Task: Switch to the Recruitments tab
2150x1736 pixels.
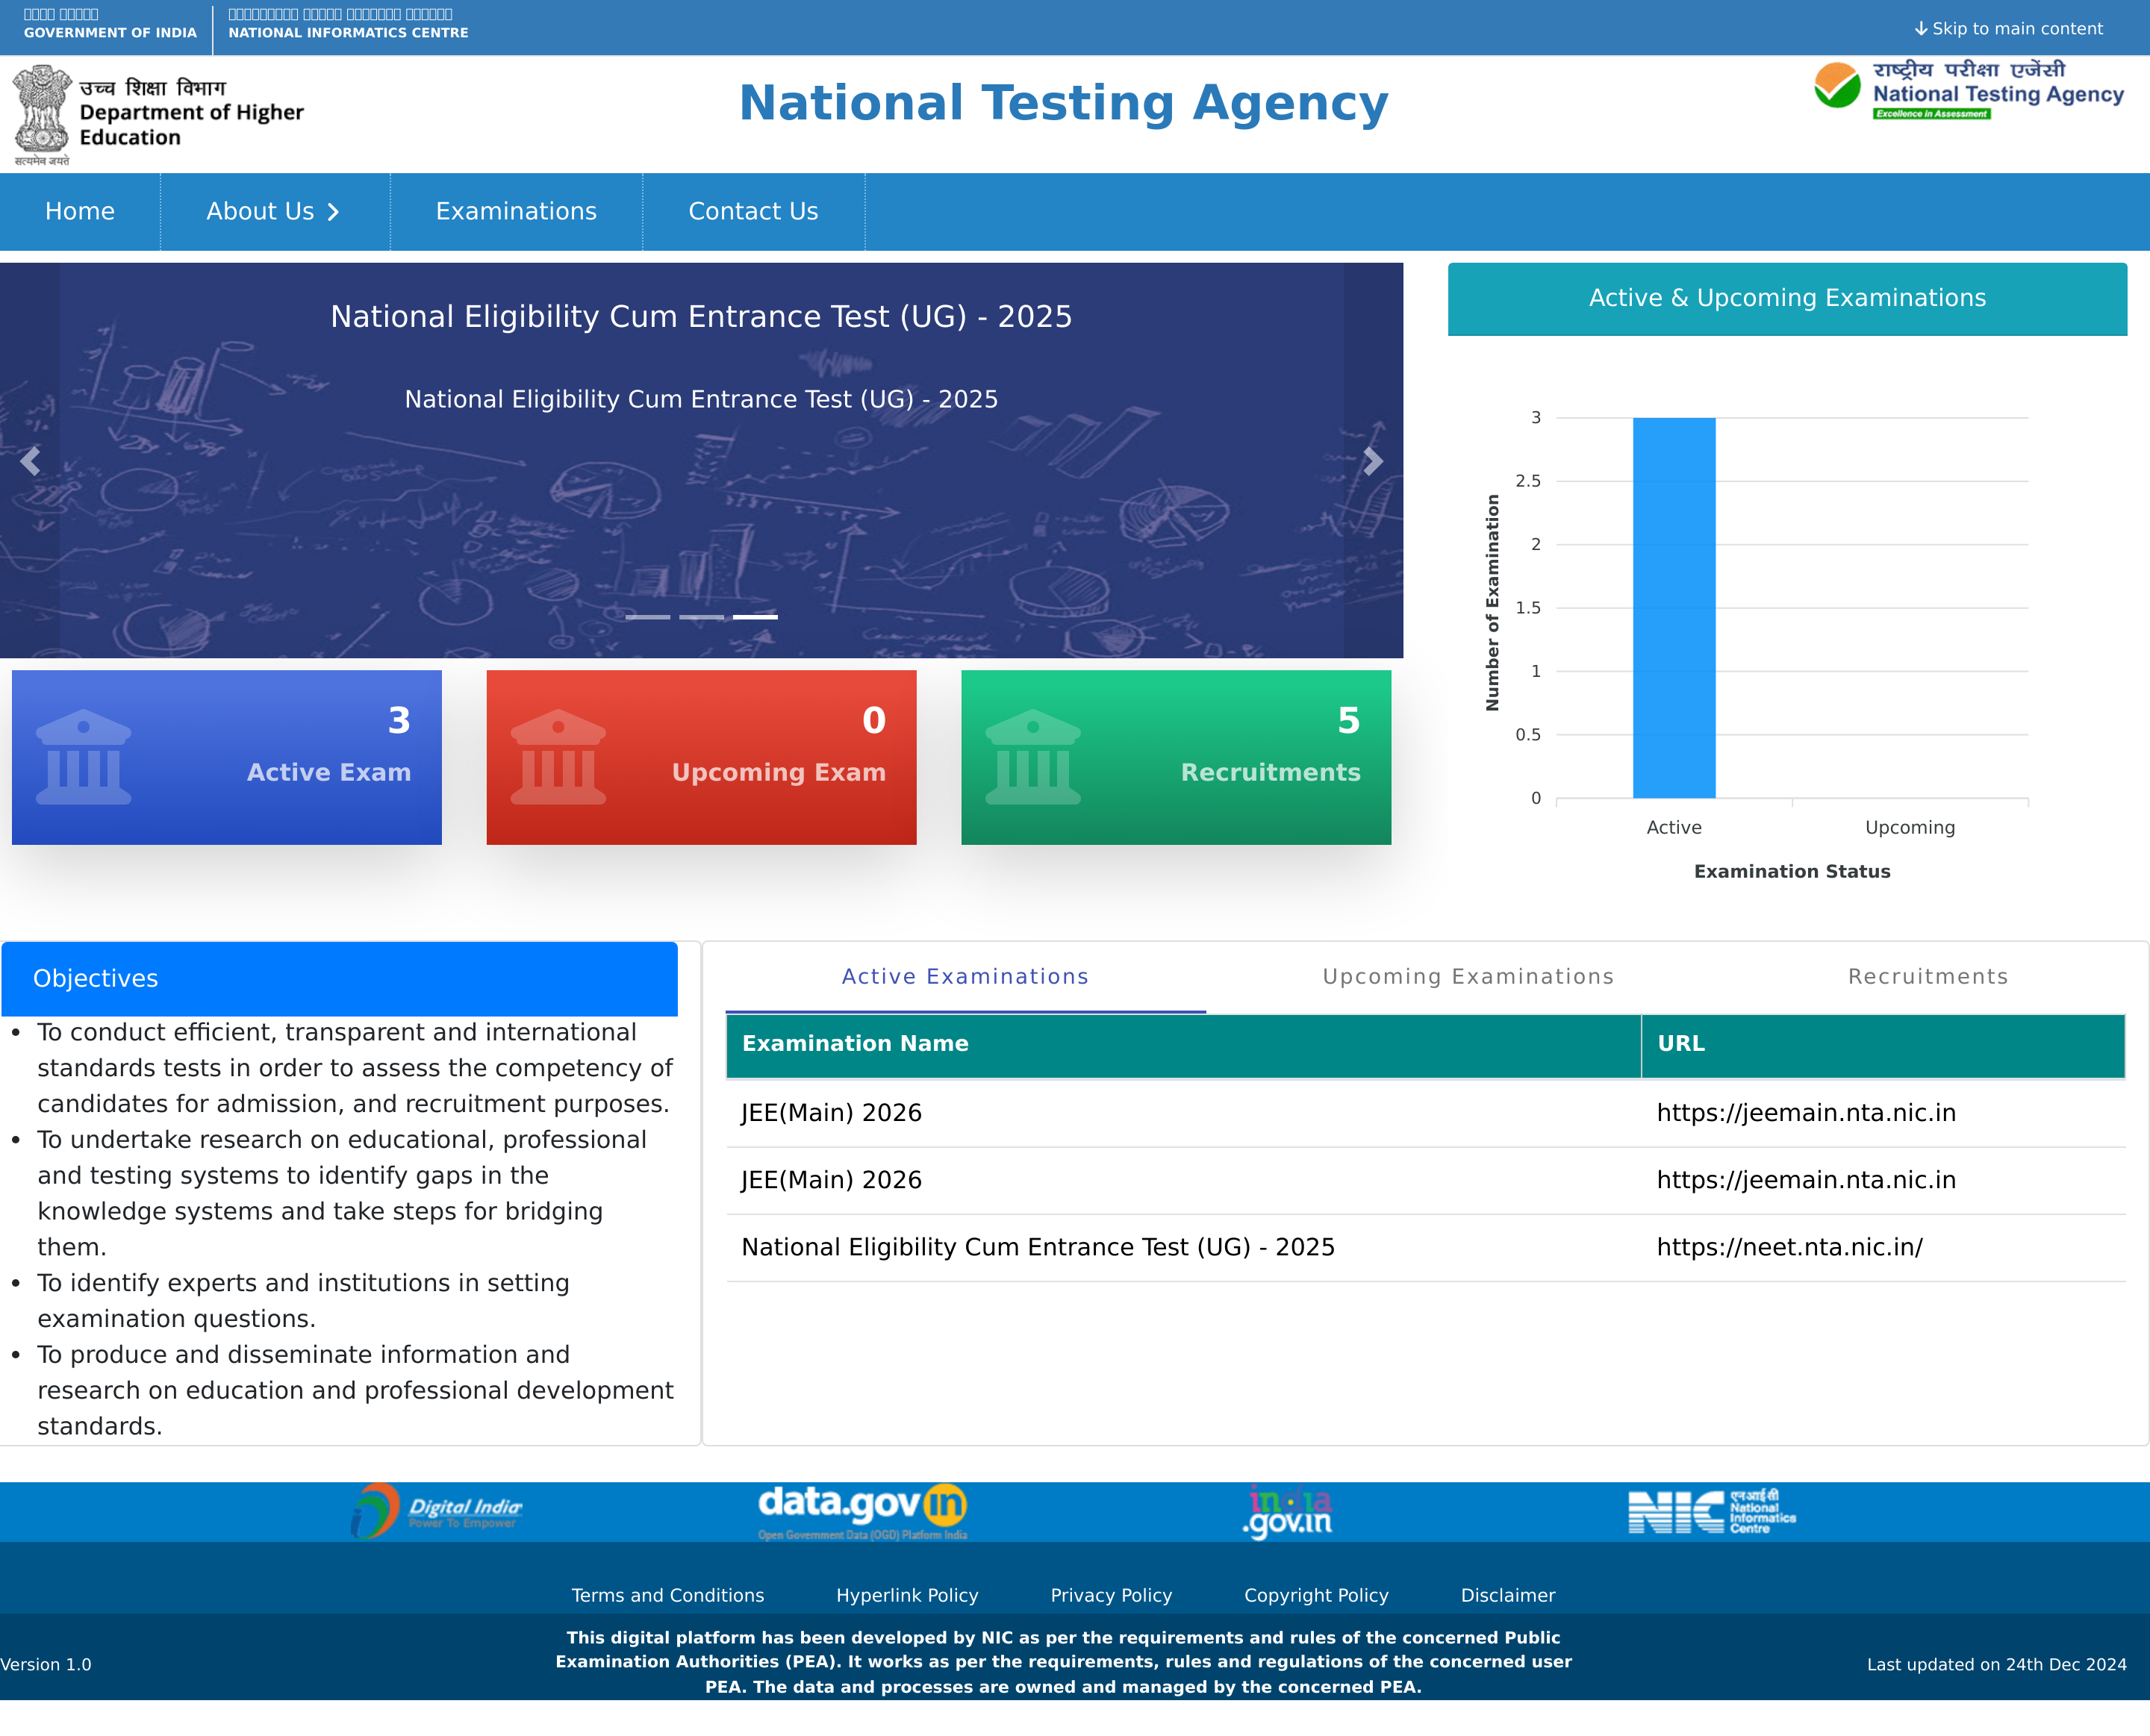Action: (1927, 977)
